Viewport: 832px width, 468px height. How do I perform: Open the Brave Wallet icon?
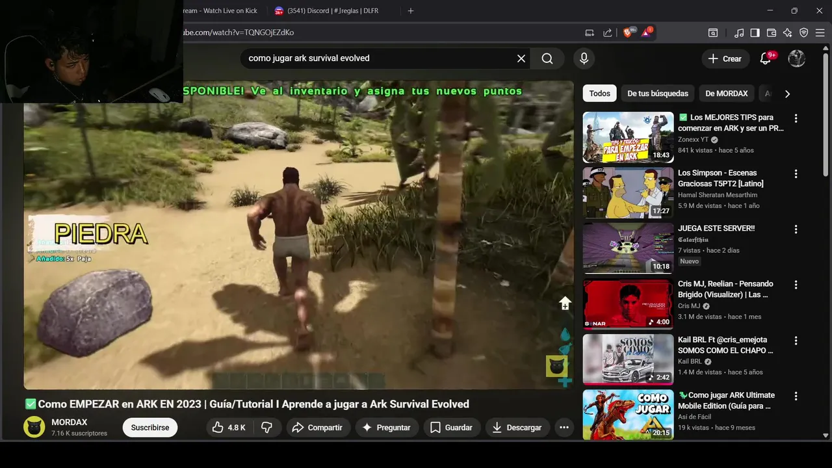[x=772, y=32]
